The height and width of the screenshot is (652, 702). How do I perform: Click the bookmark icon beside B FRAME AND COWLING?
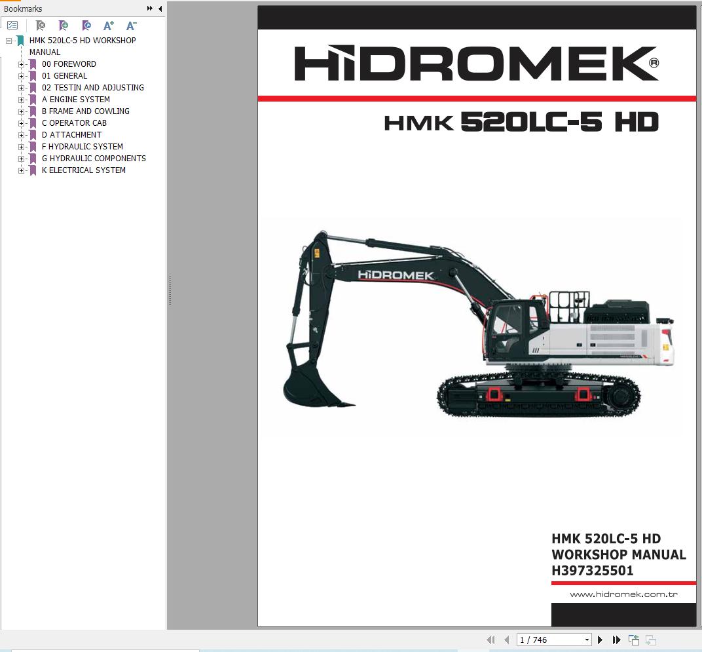33,111
